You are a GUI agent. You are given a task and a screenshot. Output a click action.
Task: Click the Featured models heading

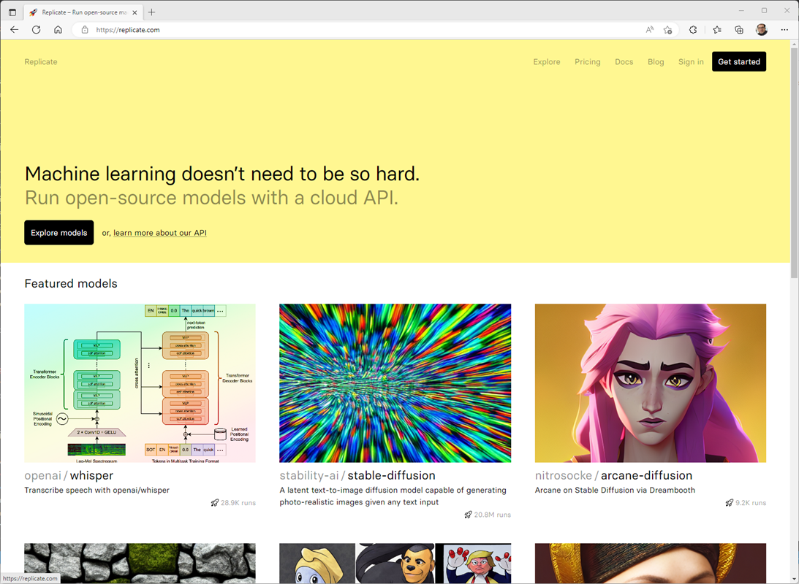tap(71, 283)
